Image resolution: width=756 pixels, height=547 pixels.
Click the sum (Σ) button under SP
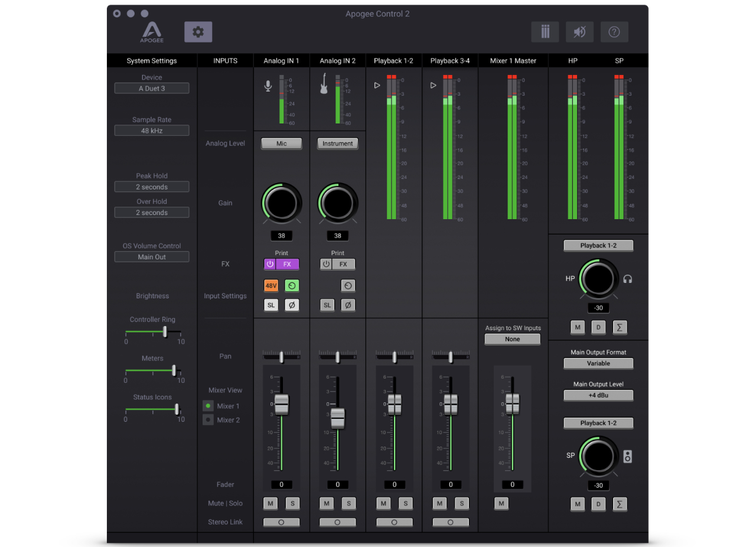[620, 504]
